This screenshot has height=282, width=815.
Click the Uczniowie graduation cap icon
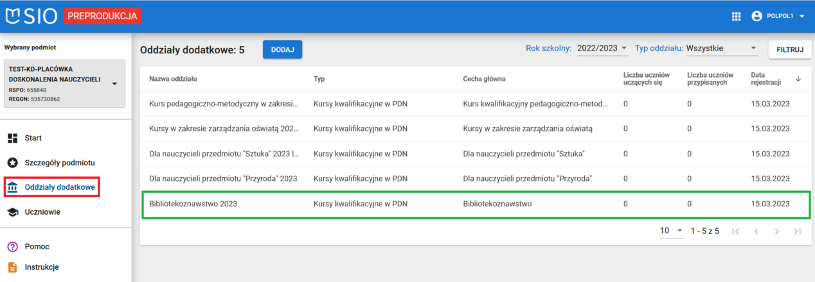click(x=12, y=212)
